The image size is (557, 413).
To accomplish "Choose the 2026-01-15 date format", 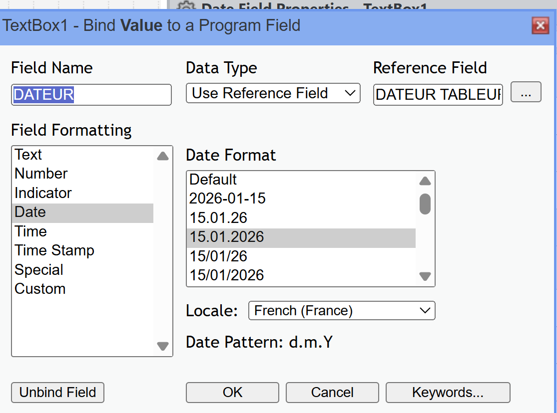I will (x=227, y=199).
